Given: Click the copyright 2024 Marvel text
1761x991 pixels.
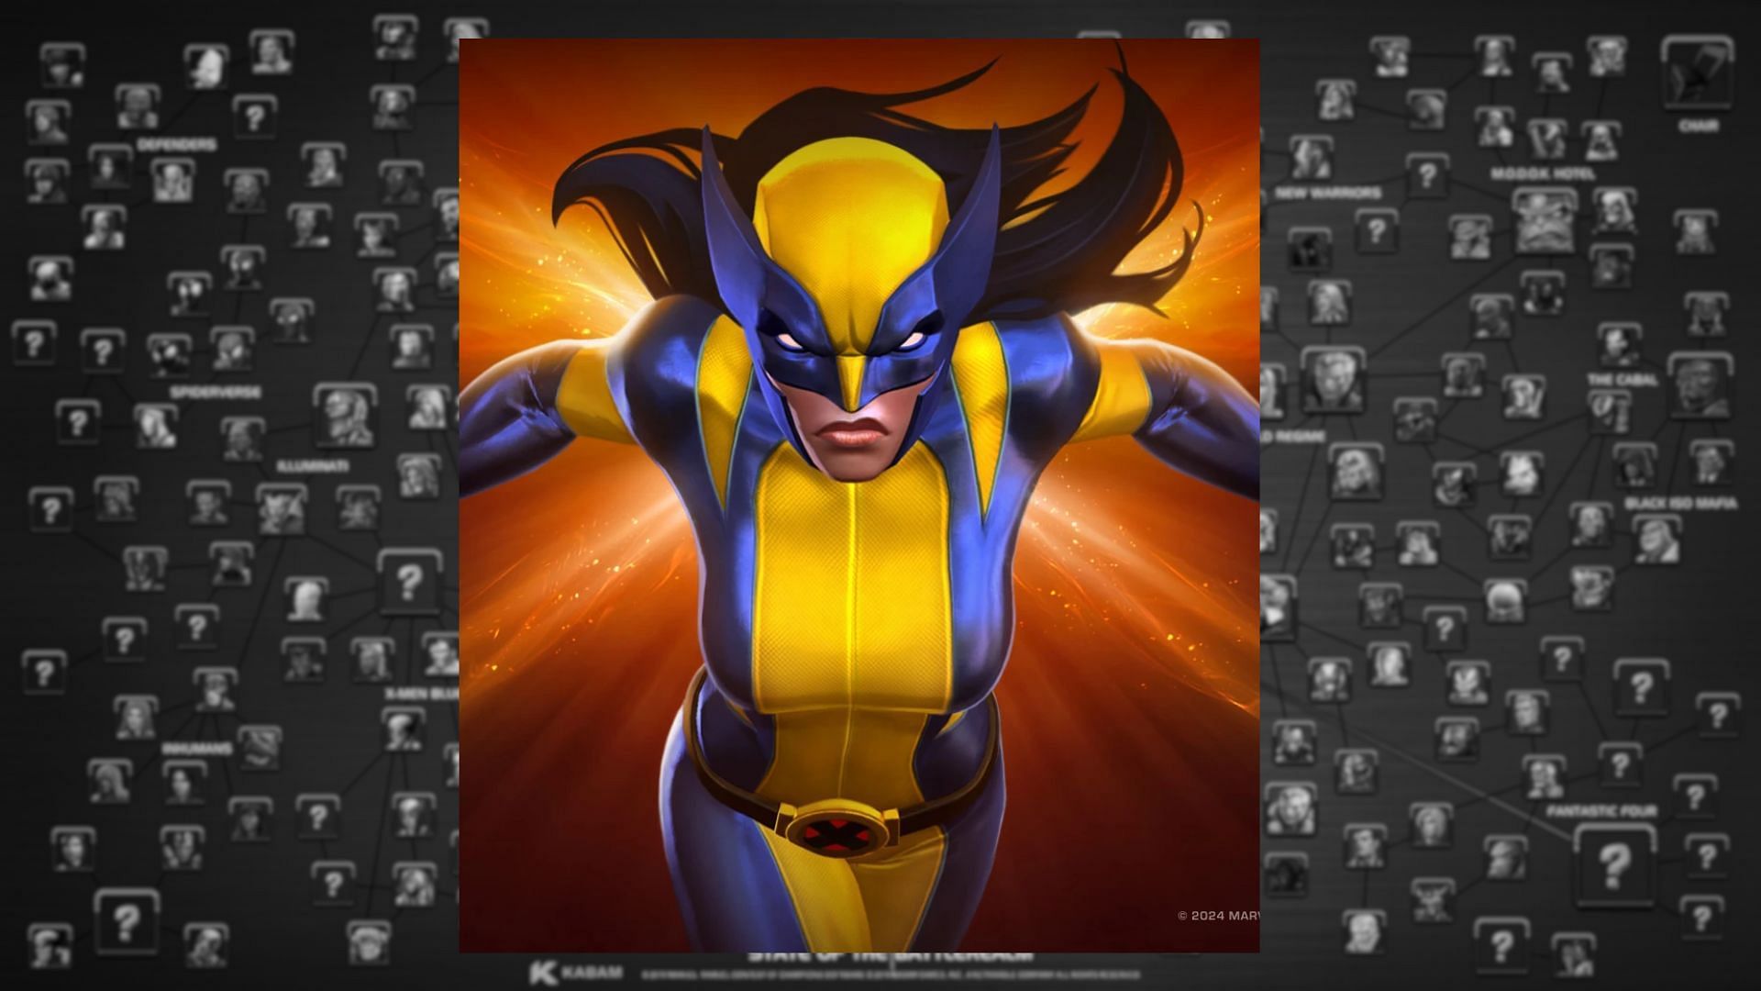Looking at the screenshot, I should (1218, 915).
